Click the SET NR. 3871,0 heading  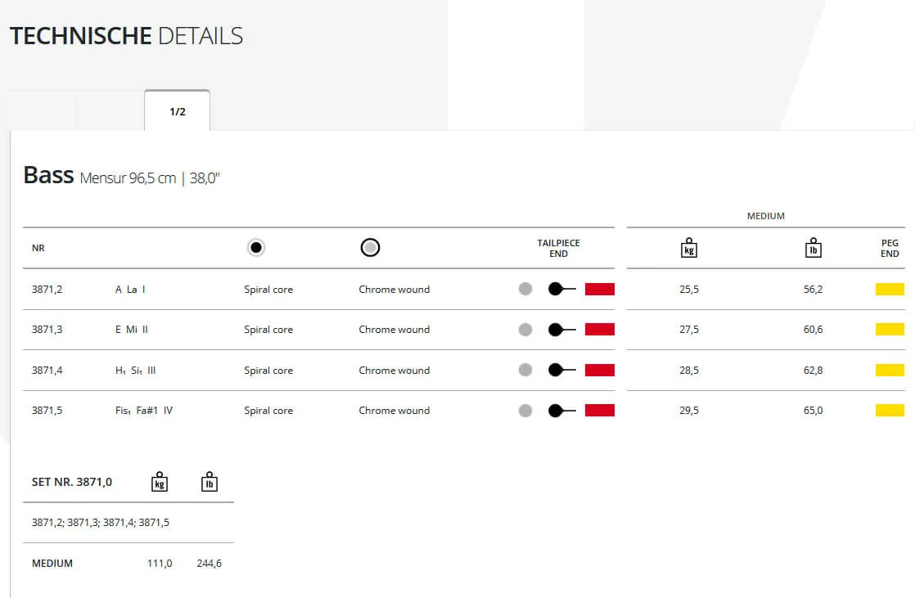click(72, 482)
